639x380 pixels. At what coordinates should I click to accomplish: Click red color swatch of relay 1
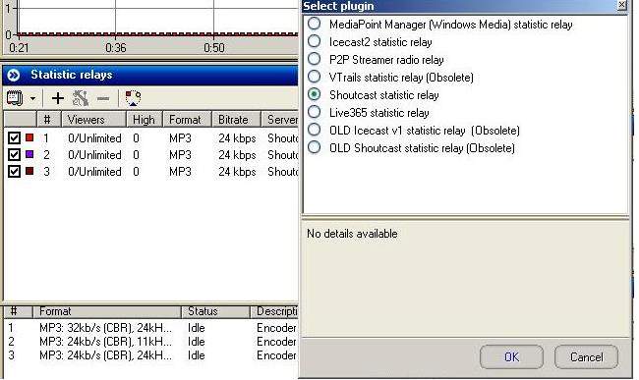29,137
